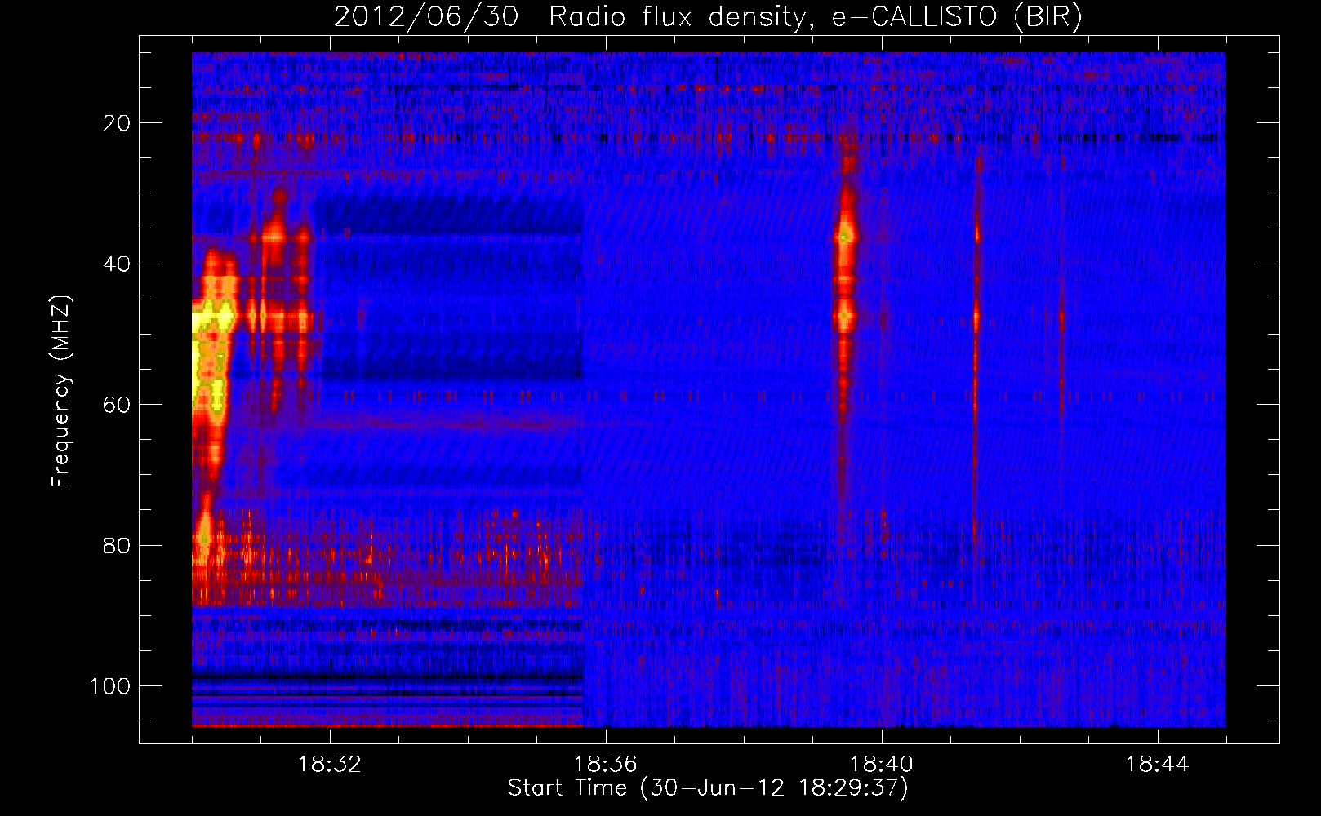This screenshot has width=1321, height=816.
Task: Click the 60 MHz frequency tick label
Action: 118,405
